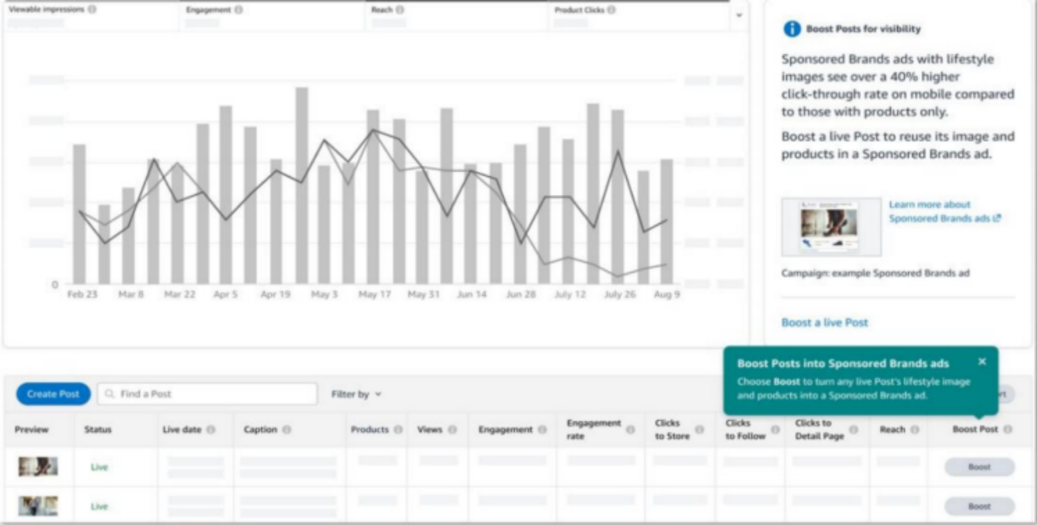Select the Engagement metric tab
Screen dimensions: 1037x525
pyautogui.click(x=271, y=16)
